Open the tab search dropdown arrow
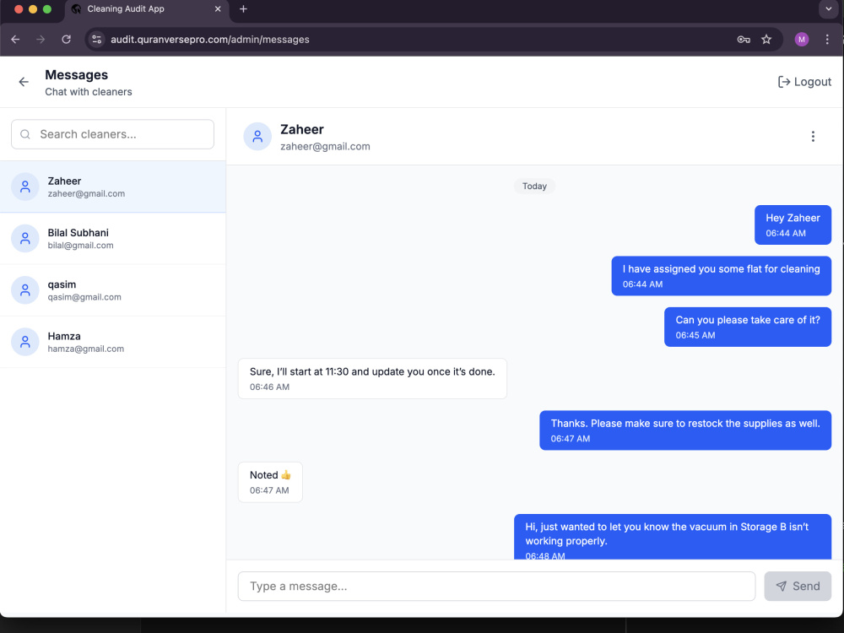844x633 pixels. [829, 9]
